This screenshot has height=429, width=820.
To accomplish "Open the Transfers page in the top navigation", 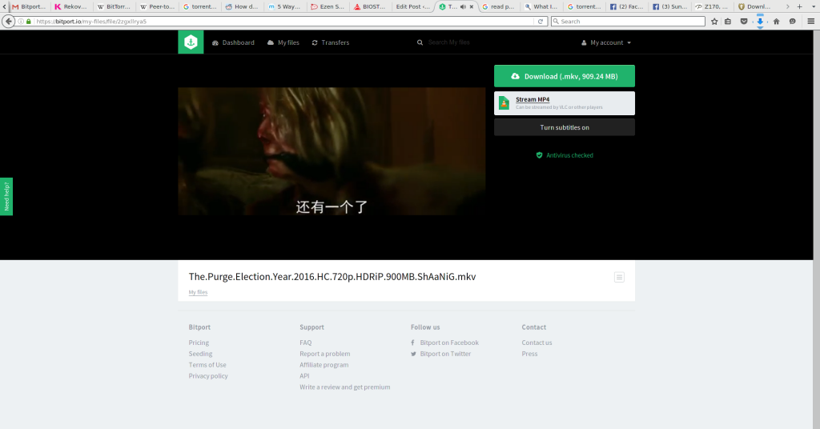I will (x=331, y=43).
